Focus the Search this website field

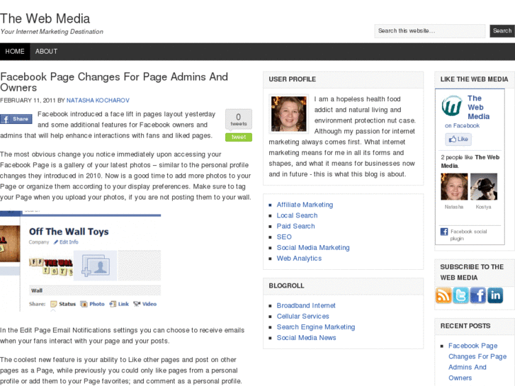429,31
